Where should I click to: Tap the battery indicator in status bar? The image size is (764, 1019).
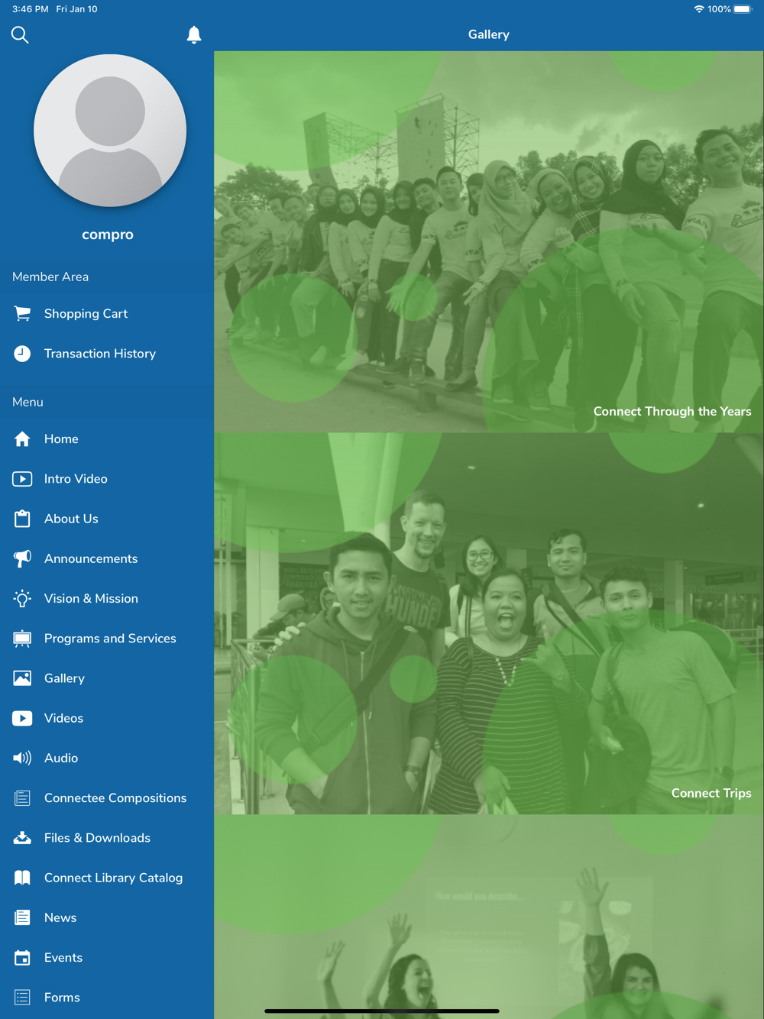(x=743, y=9)
